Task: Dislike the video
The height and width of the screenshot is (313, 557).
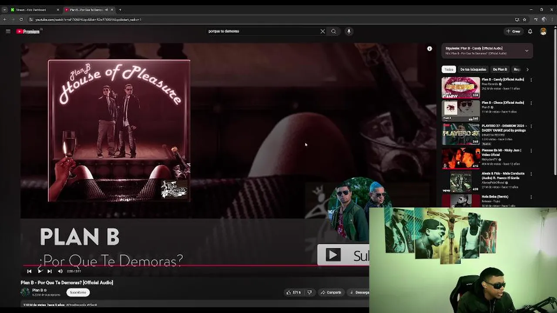Action: click(x=309, y=293)
